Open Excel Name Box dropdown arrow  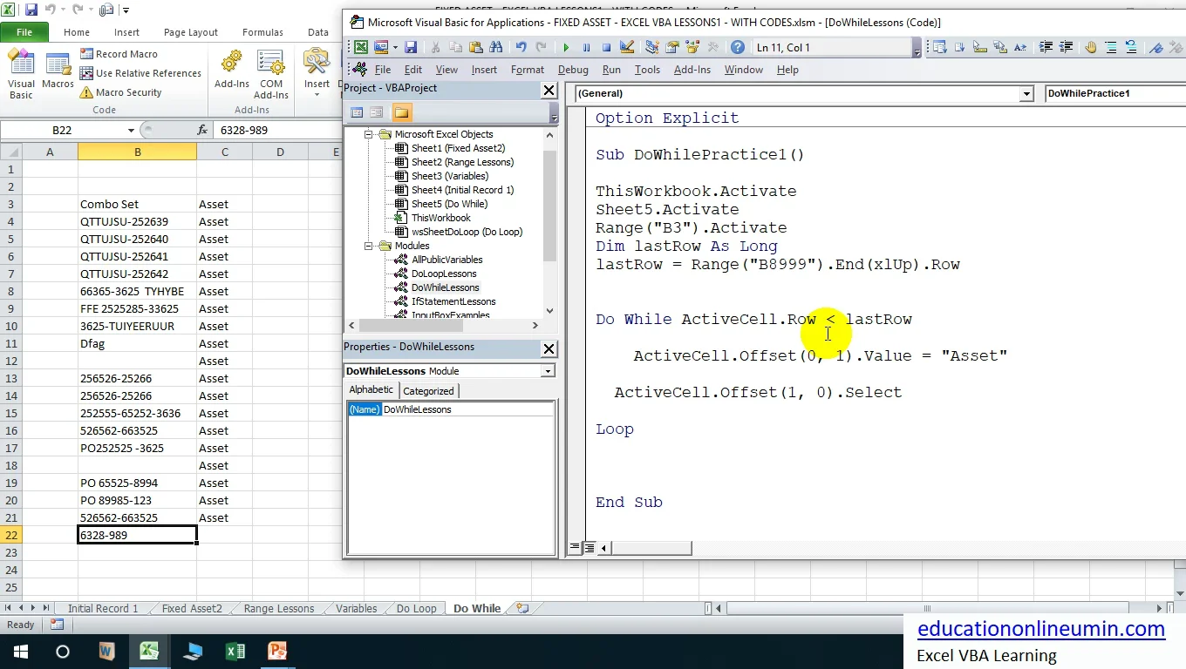click(132, 131)
